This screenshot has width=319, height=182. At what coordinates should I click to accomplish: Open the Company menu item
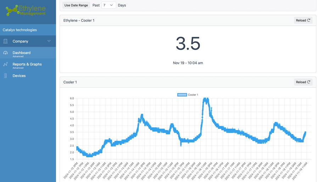click(x=28, y=41)
